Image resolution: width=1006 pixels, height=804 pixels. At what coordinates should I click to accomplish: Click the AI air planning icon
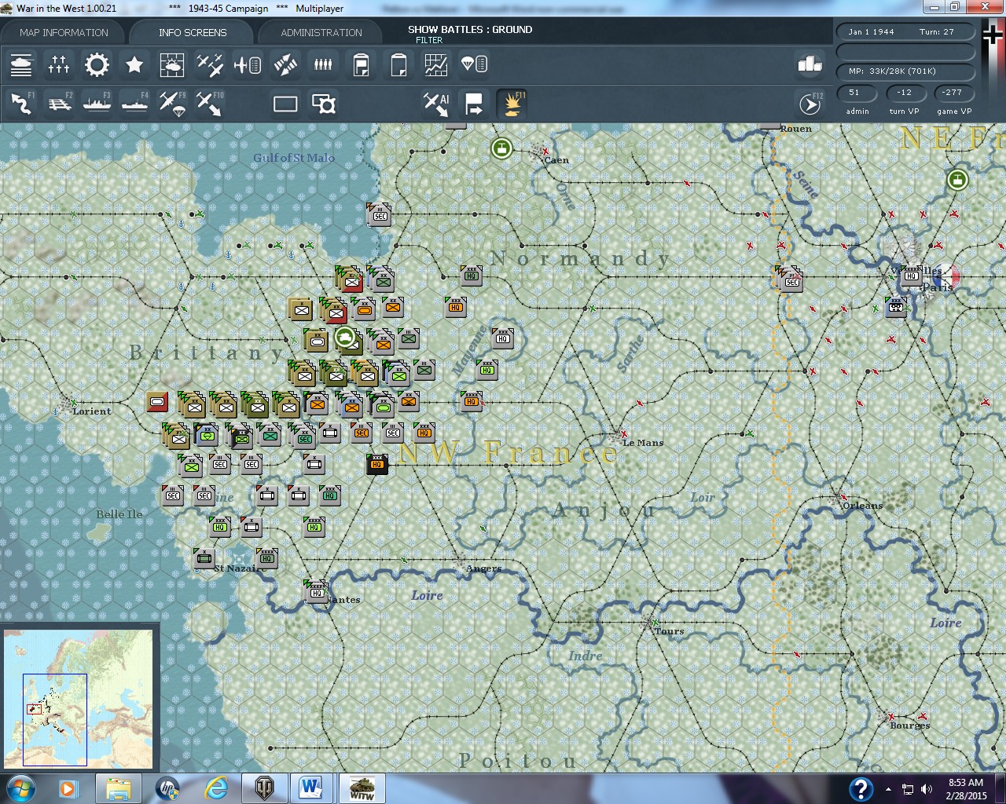(436, 104)
